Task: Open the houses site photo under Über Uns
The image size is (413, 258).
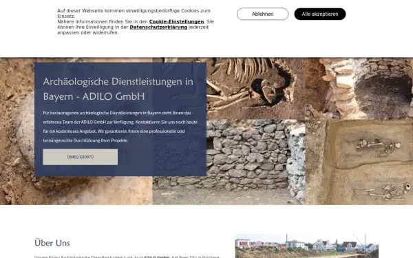Action: (x=307, y=246)
